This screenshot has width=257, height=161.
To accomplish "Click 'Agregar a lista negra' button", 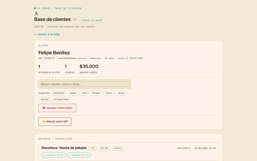I will [57, 108].
